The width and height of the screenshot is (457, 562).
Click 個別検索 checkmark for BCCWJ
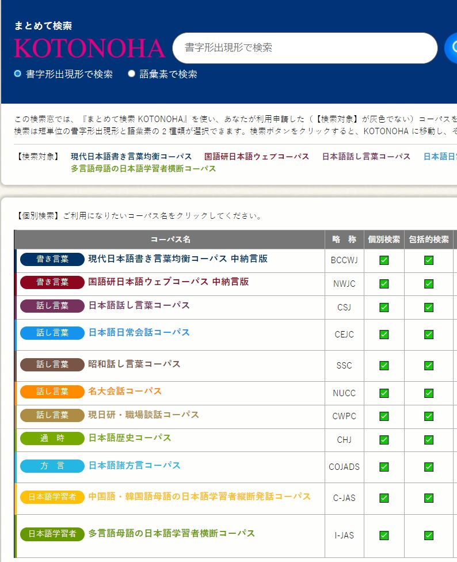pyautogui.click(x=384, y=260)
